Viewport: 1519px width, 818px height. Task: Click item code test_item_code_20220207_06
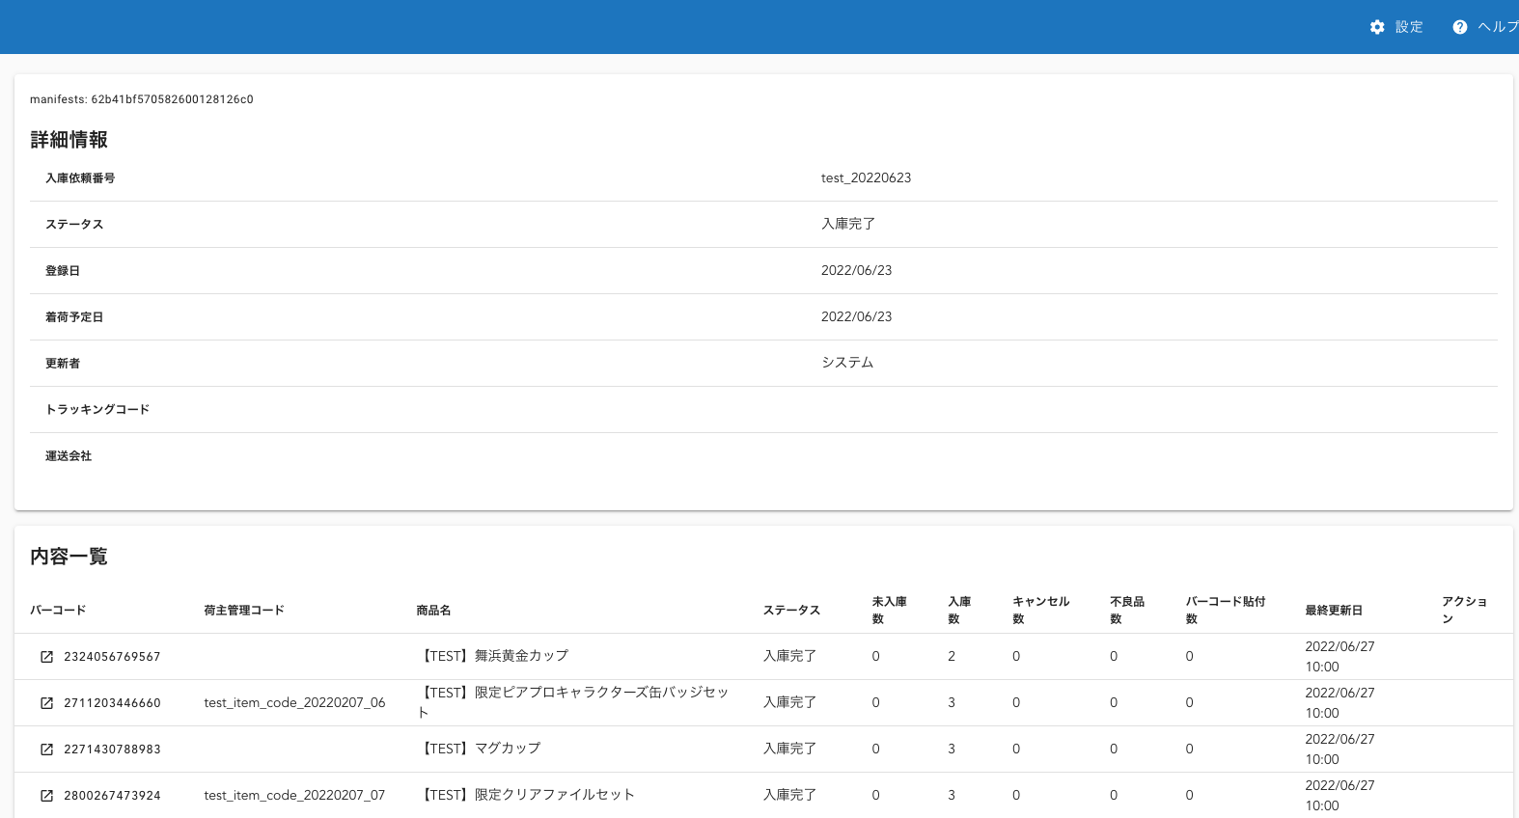point(294,703)
